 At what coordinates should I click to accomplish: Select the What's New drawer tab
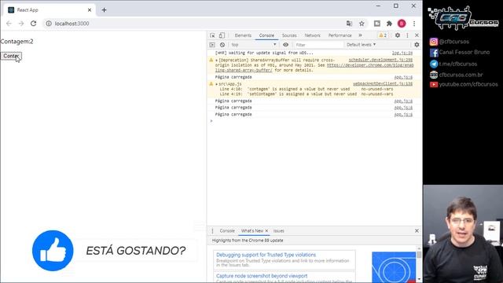[x=251, y=230]
